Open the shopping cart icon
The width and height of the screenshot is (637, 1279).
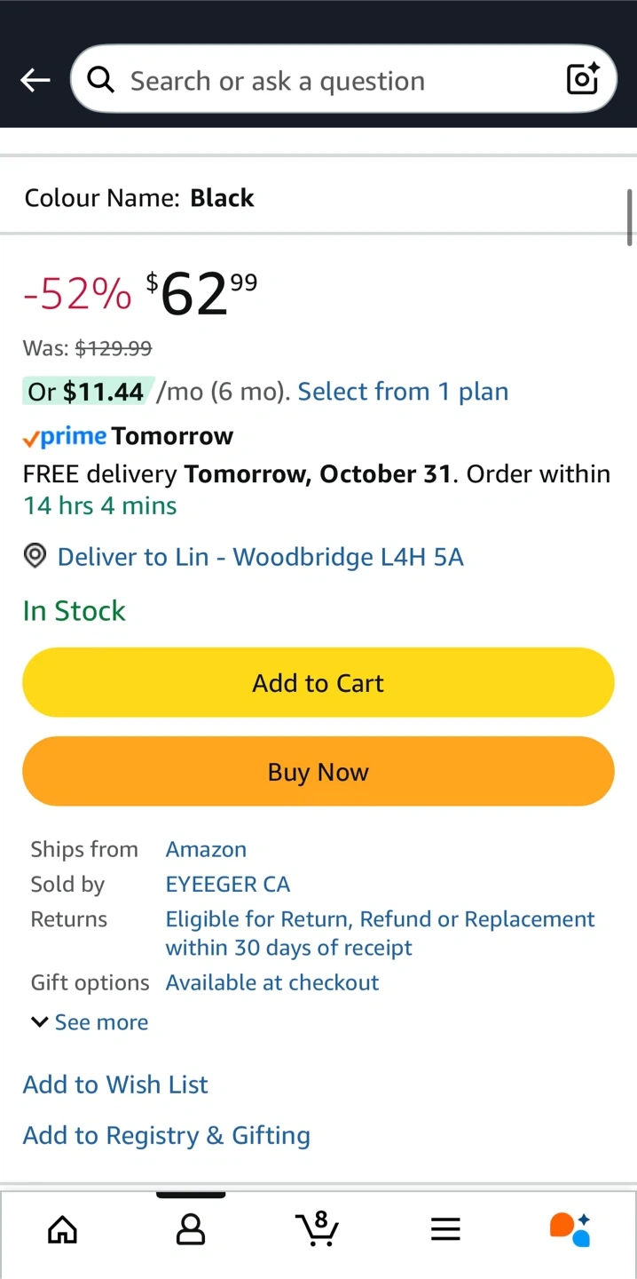click(x=317, y=1229)
